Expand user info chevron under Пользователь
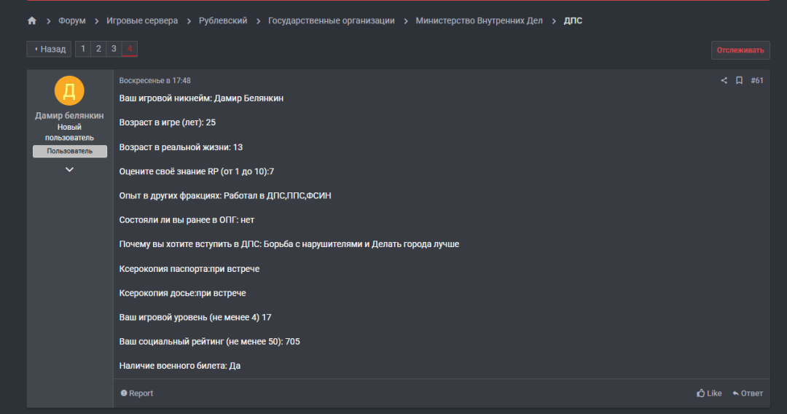787x414 pixels. pyautogui.click(x=69, y=170)
